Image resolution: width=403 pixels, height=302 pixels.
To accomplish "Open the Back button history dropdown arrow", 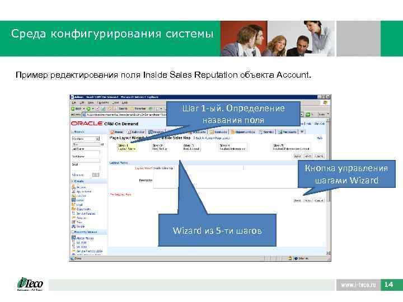I will (84, 109).
